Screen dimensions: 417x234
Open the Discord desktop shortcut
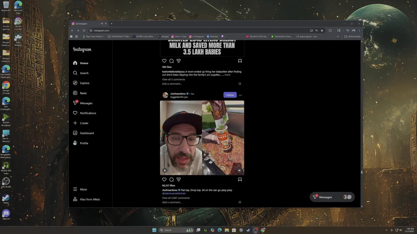pyautogui.click(x=6, y=214)
